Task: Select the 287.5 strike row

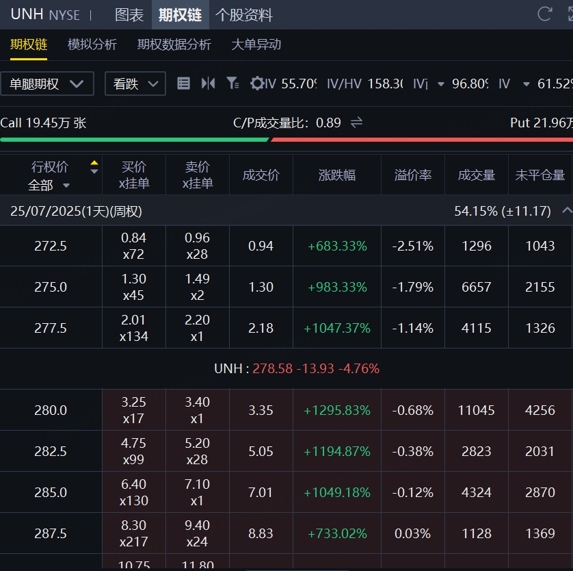Action: click(x=286, y=533)
